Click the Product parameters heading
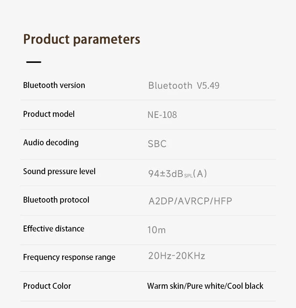This screenshot has height=308, width=296. click(x=82, y=40)
